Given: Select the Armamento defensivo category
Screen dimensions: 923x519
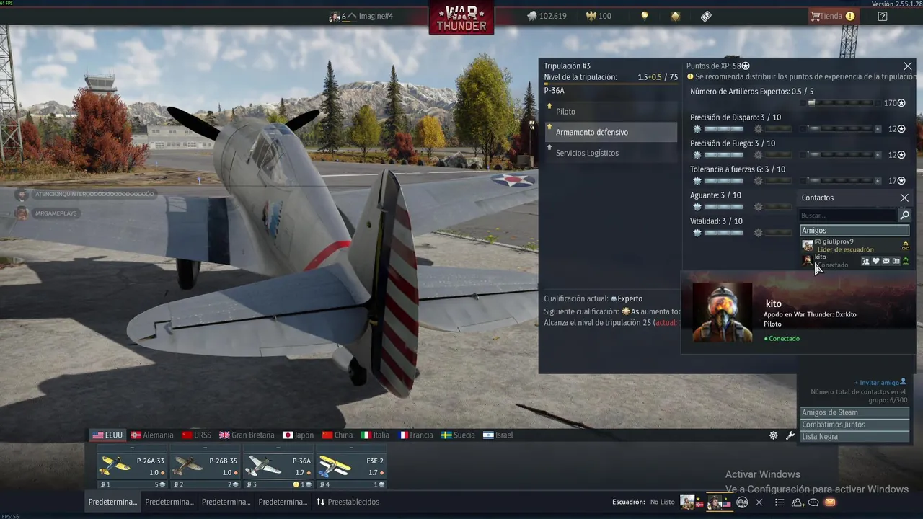Looking at the screenshot, I should (610, 132).
